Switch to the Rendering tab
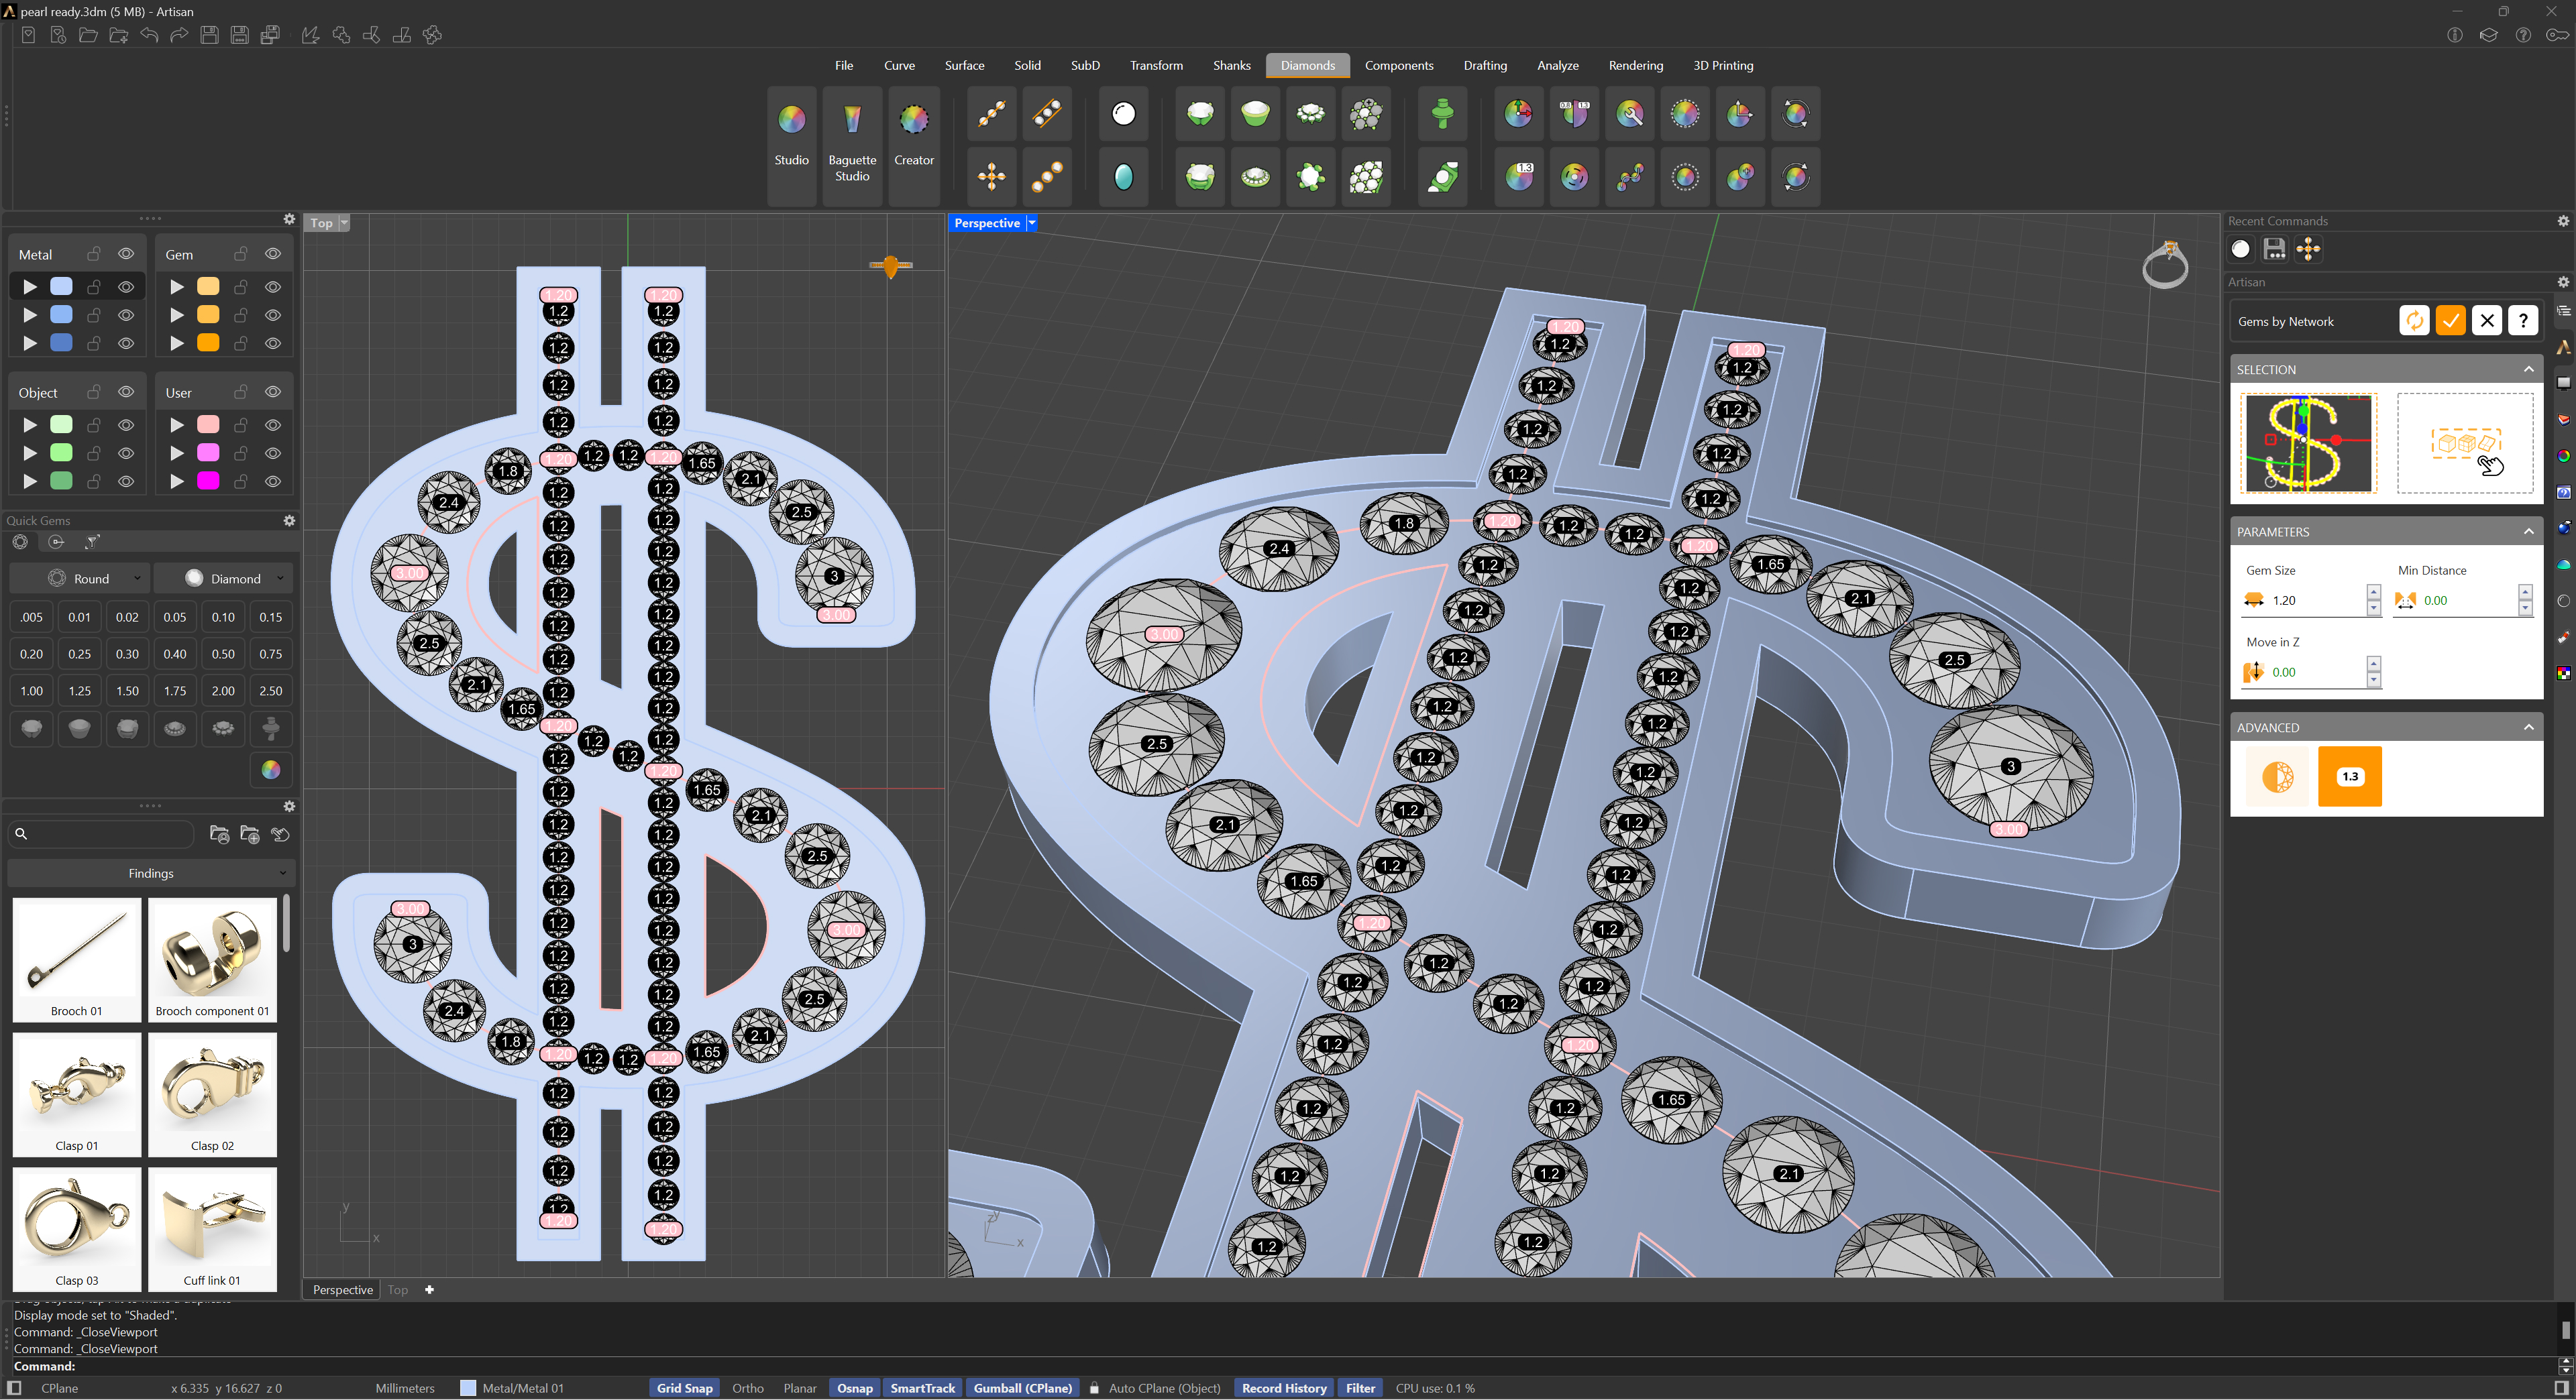This screenshot has height=1400, width=2576. (1635, 66)
